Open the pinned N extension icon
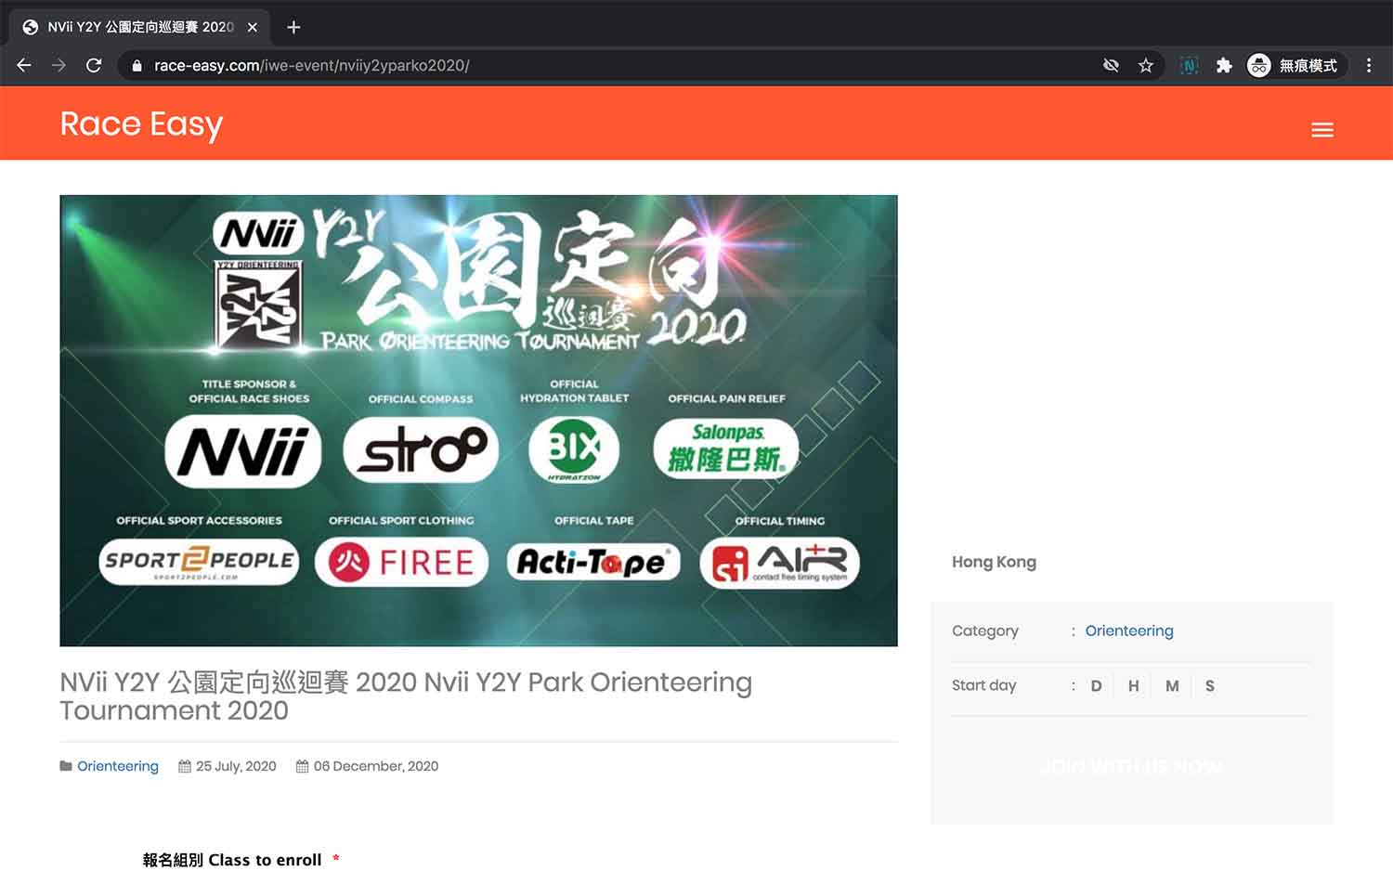This screenshot has width=1393, height=871. tap(1189, 65)
